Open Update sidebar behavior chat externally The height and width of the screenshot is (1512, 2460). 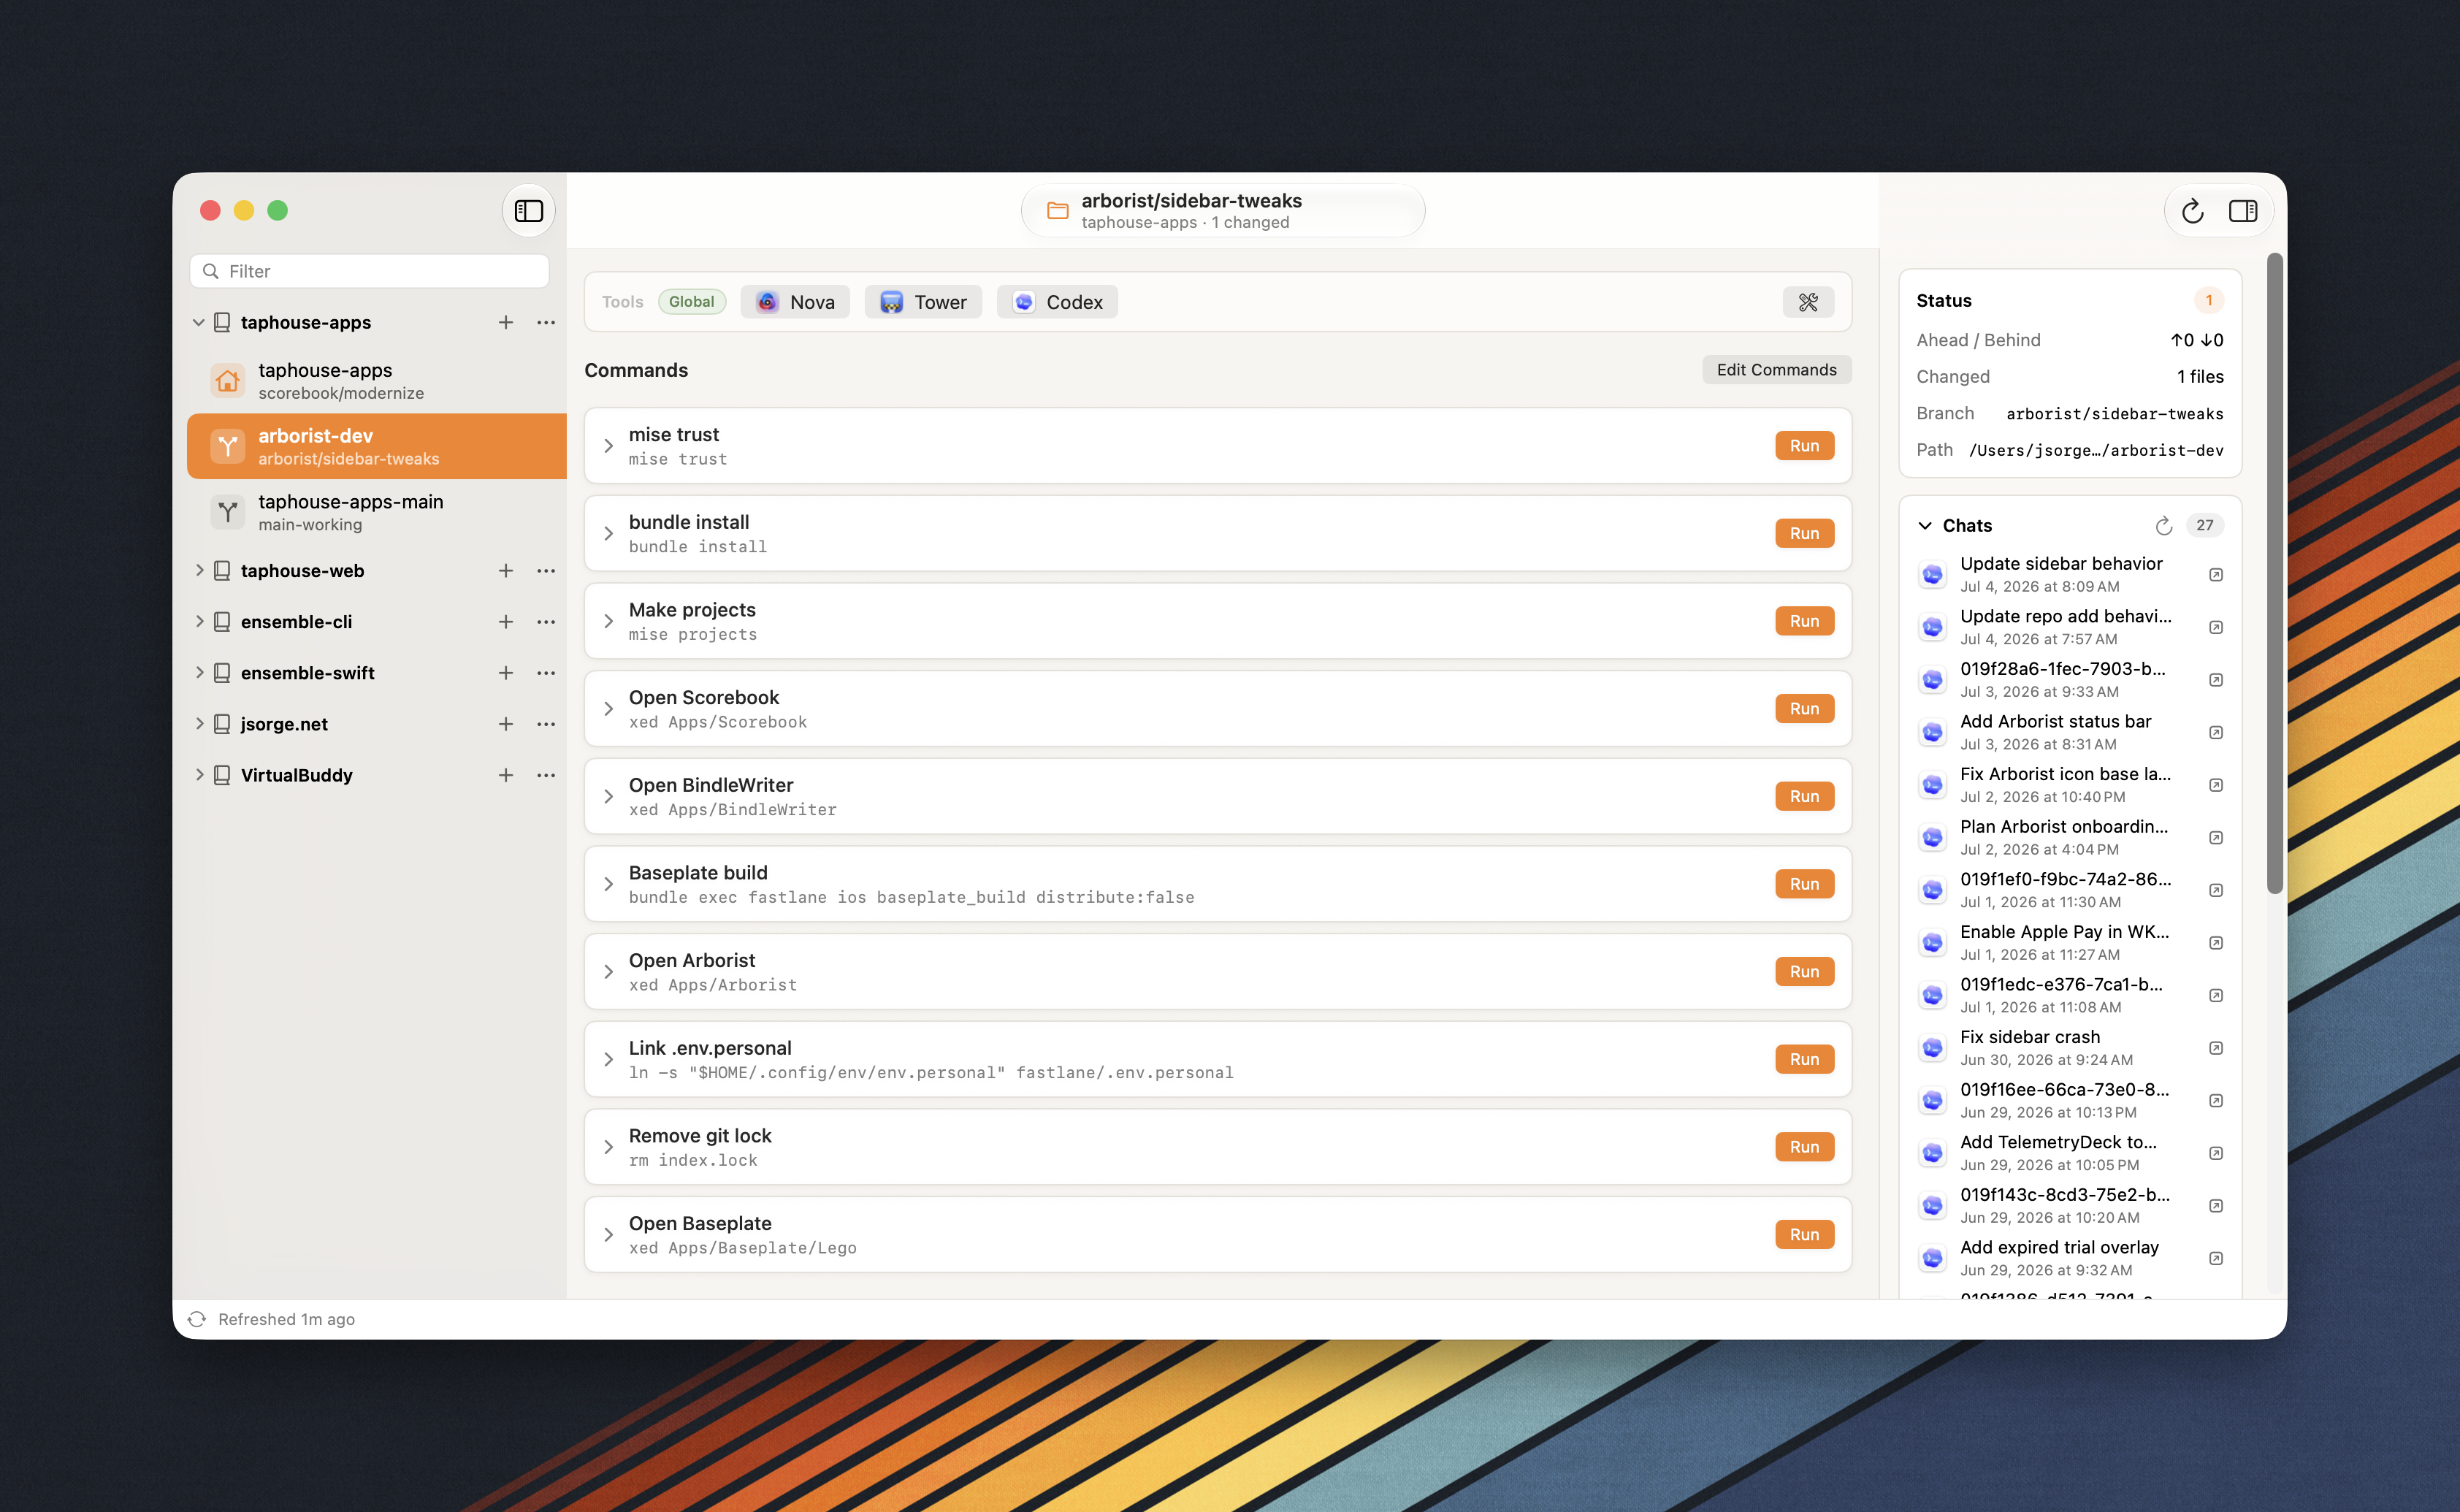tap(2216, 575)
